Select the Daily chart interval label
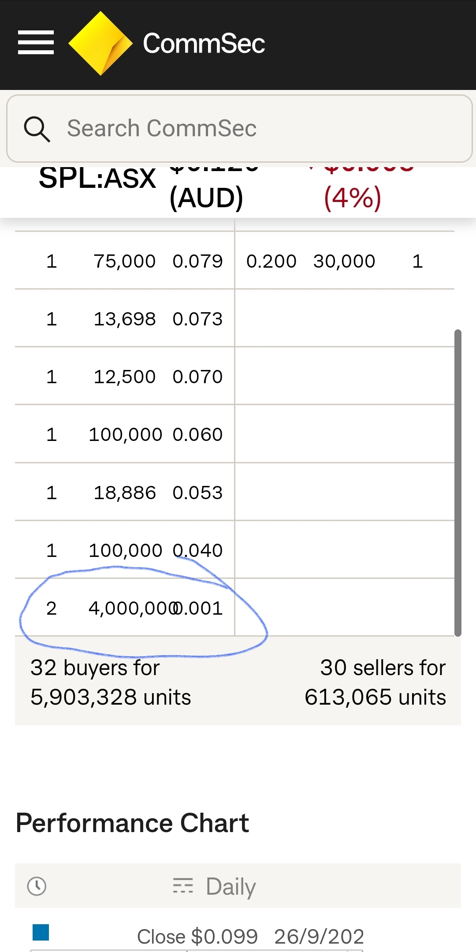 click(x=231, y=886)
